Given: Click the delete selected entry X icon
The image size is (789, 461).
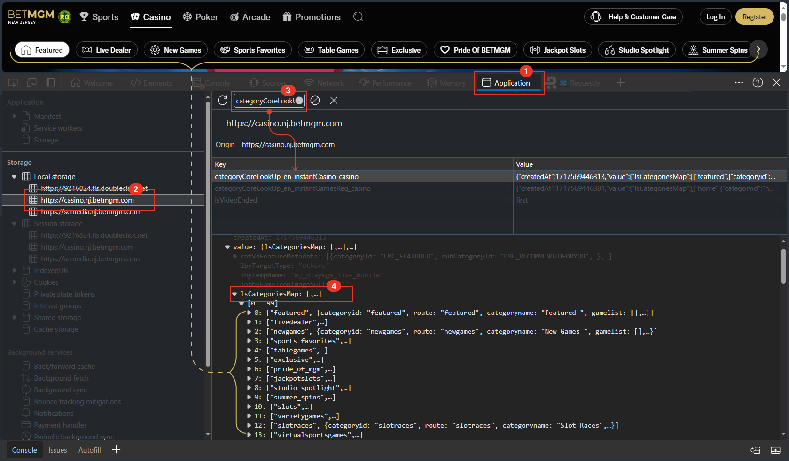Looking at the screenshot, I should coord(334,101).
